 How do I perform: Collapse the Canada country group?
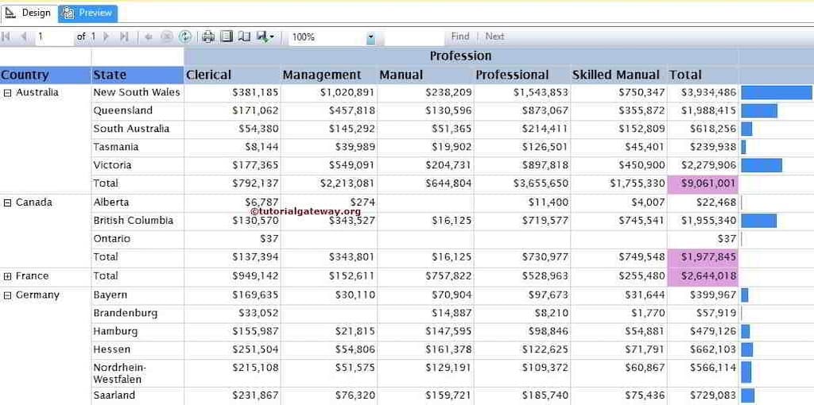click(x=7, y=202)
